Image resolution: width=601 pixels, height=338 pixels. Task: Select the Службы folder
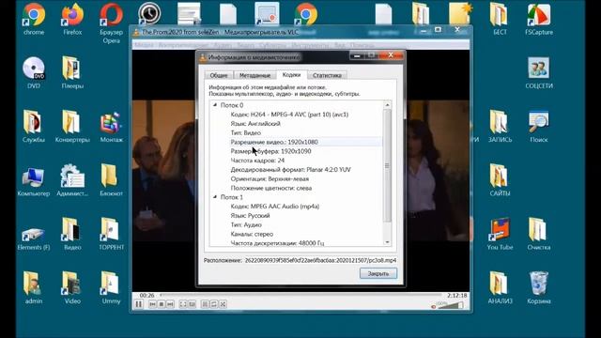pos(34,127)
